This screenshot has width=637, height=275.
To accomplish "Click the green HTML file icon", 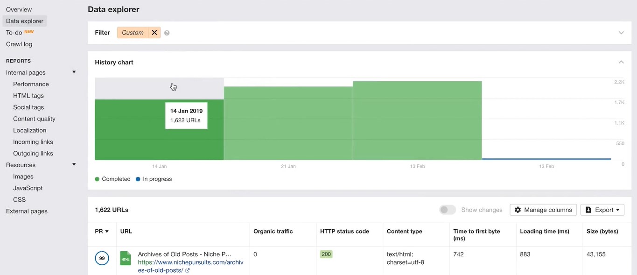I will [126, 258].
